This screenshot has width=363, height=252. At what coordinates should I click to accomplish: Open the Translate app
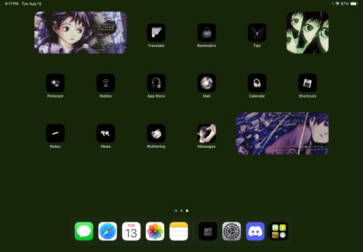click(x=156, y=33)
